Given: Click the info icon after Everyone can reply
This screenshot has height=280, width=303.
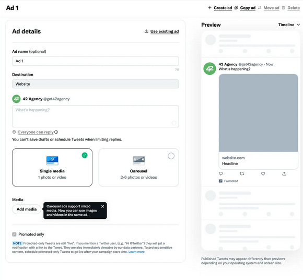Looking at the screenshot, I should point(56,132).
